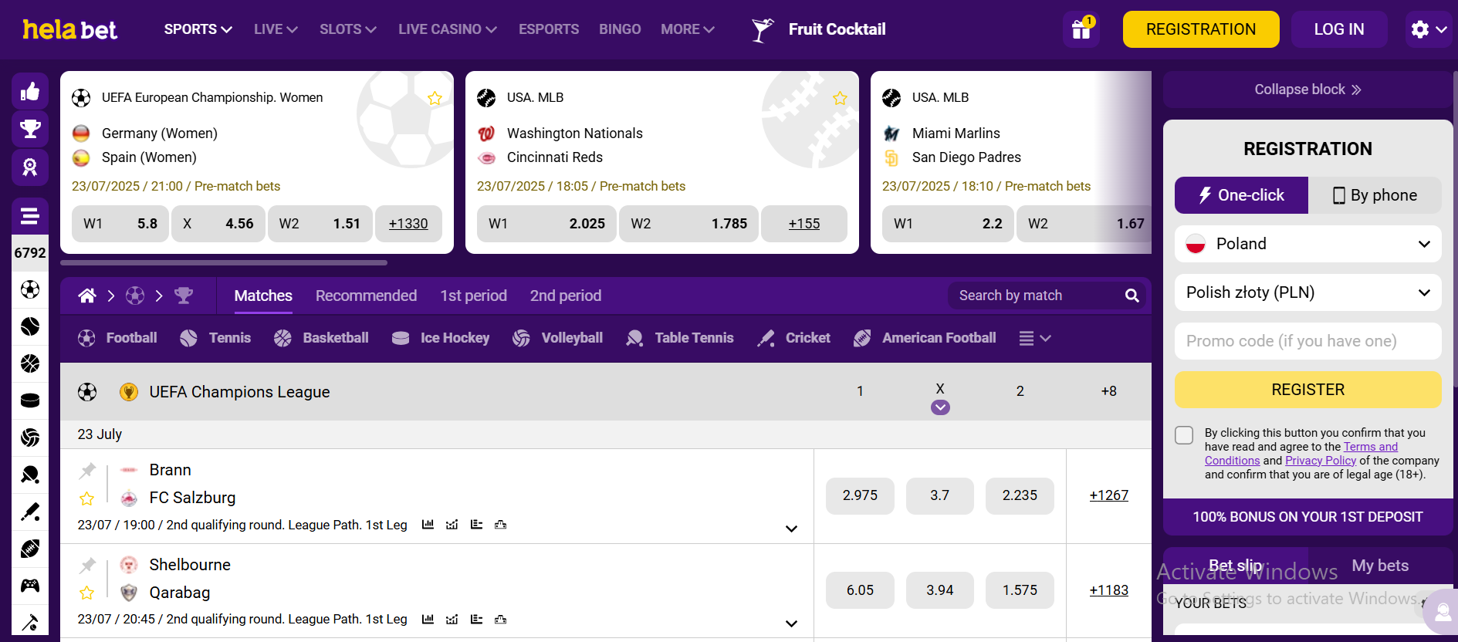1458x642 pixels.
Task: Switch to the Recommended tab
Action: [366, 296]
